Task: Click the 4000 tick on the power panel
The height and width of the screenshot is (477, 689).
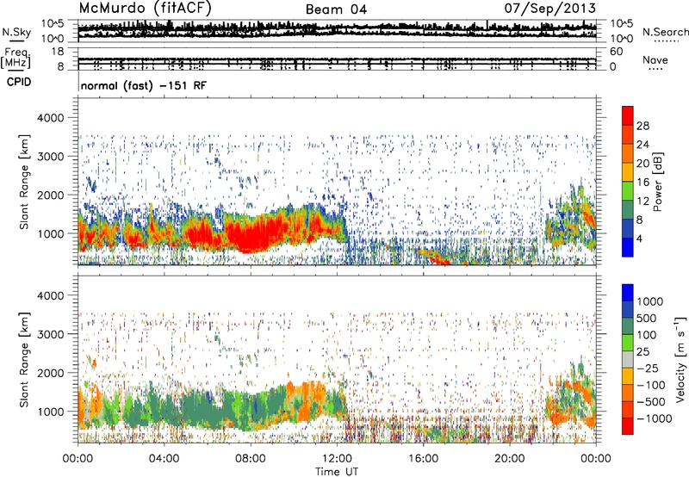Action: coord(53,118)
